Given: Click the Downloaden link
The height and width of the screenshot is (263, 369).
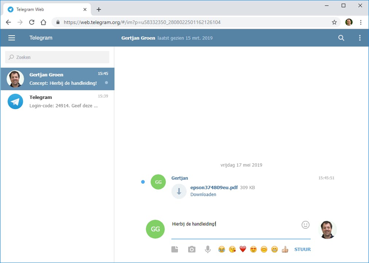Looking at the screenshot, I should (203, 195).
